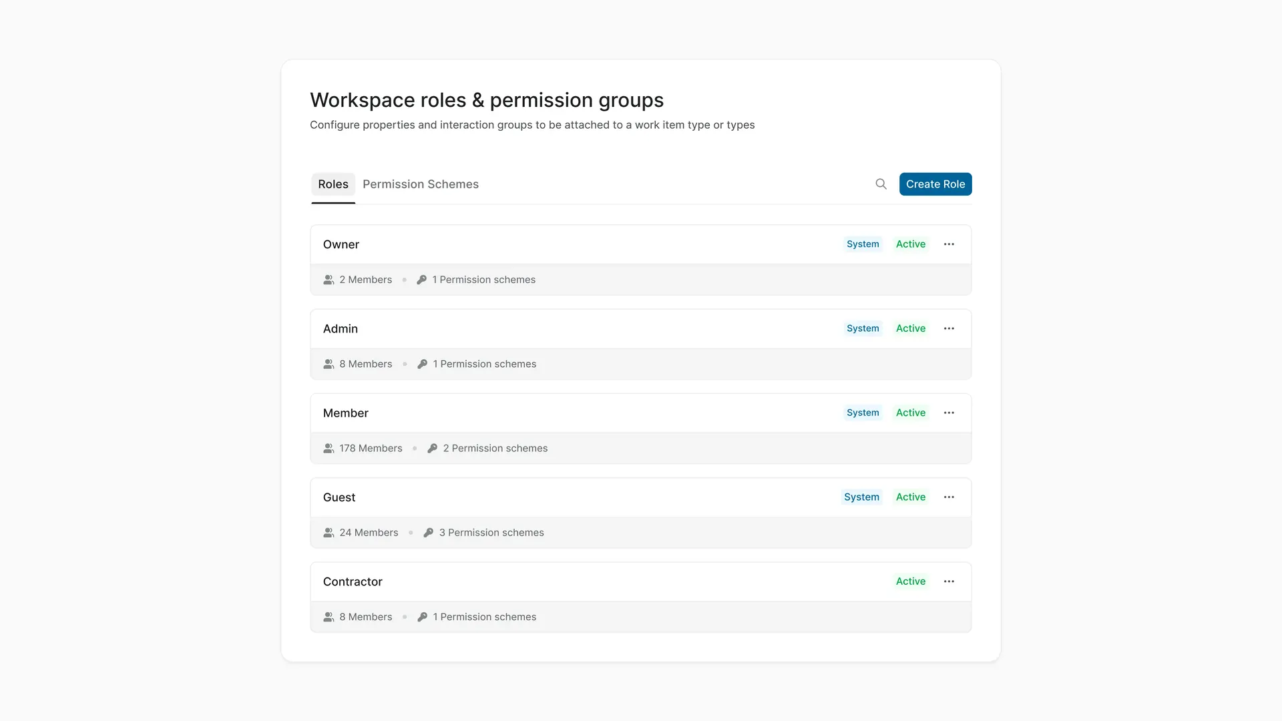Open the Owner role

click(341, 244)
